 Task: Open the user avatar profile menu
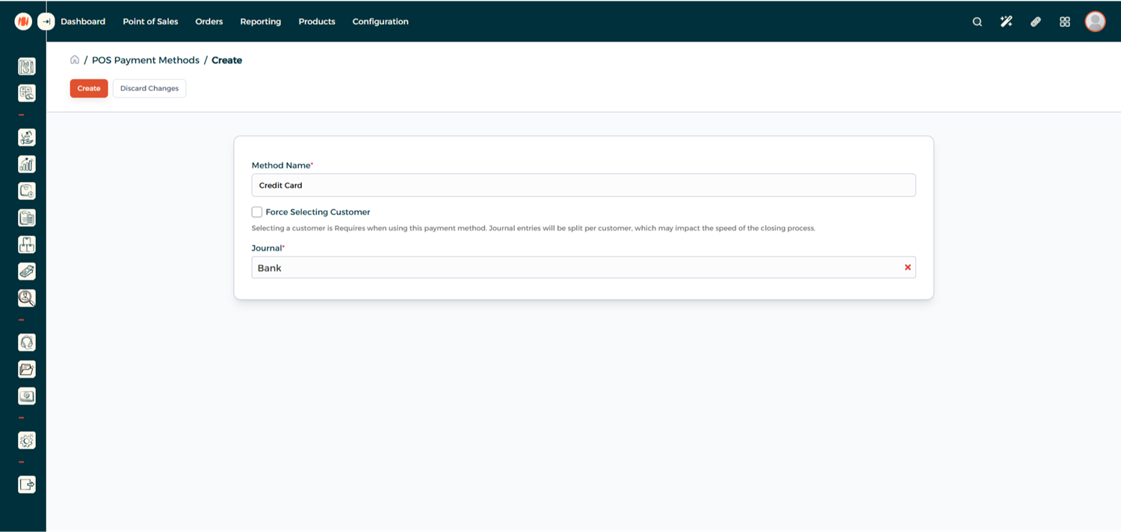coord(1095,22)
